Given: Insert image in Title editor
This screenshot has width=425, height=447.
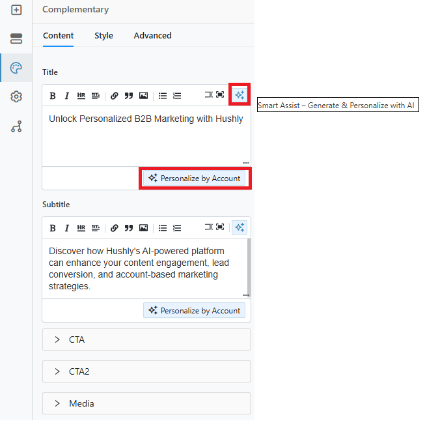Looking at the screenshot, I should click(143, 96).
